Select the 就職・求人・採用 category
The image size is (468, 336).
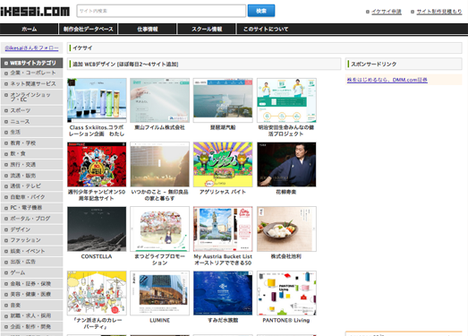31,315
